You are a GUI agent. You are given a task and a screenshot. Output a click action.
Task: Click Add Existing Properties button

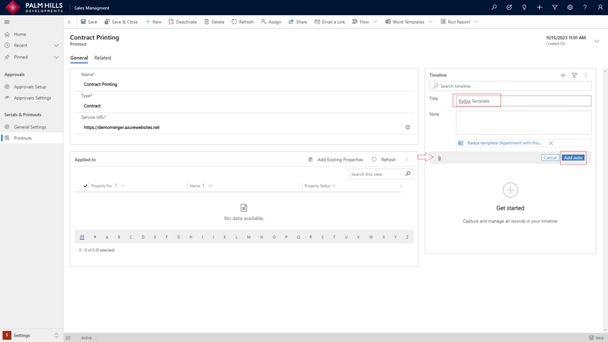[336, 159]
